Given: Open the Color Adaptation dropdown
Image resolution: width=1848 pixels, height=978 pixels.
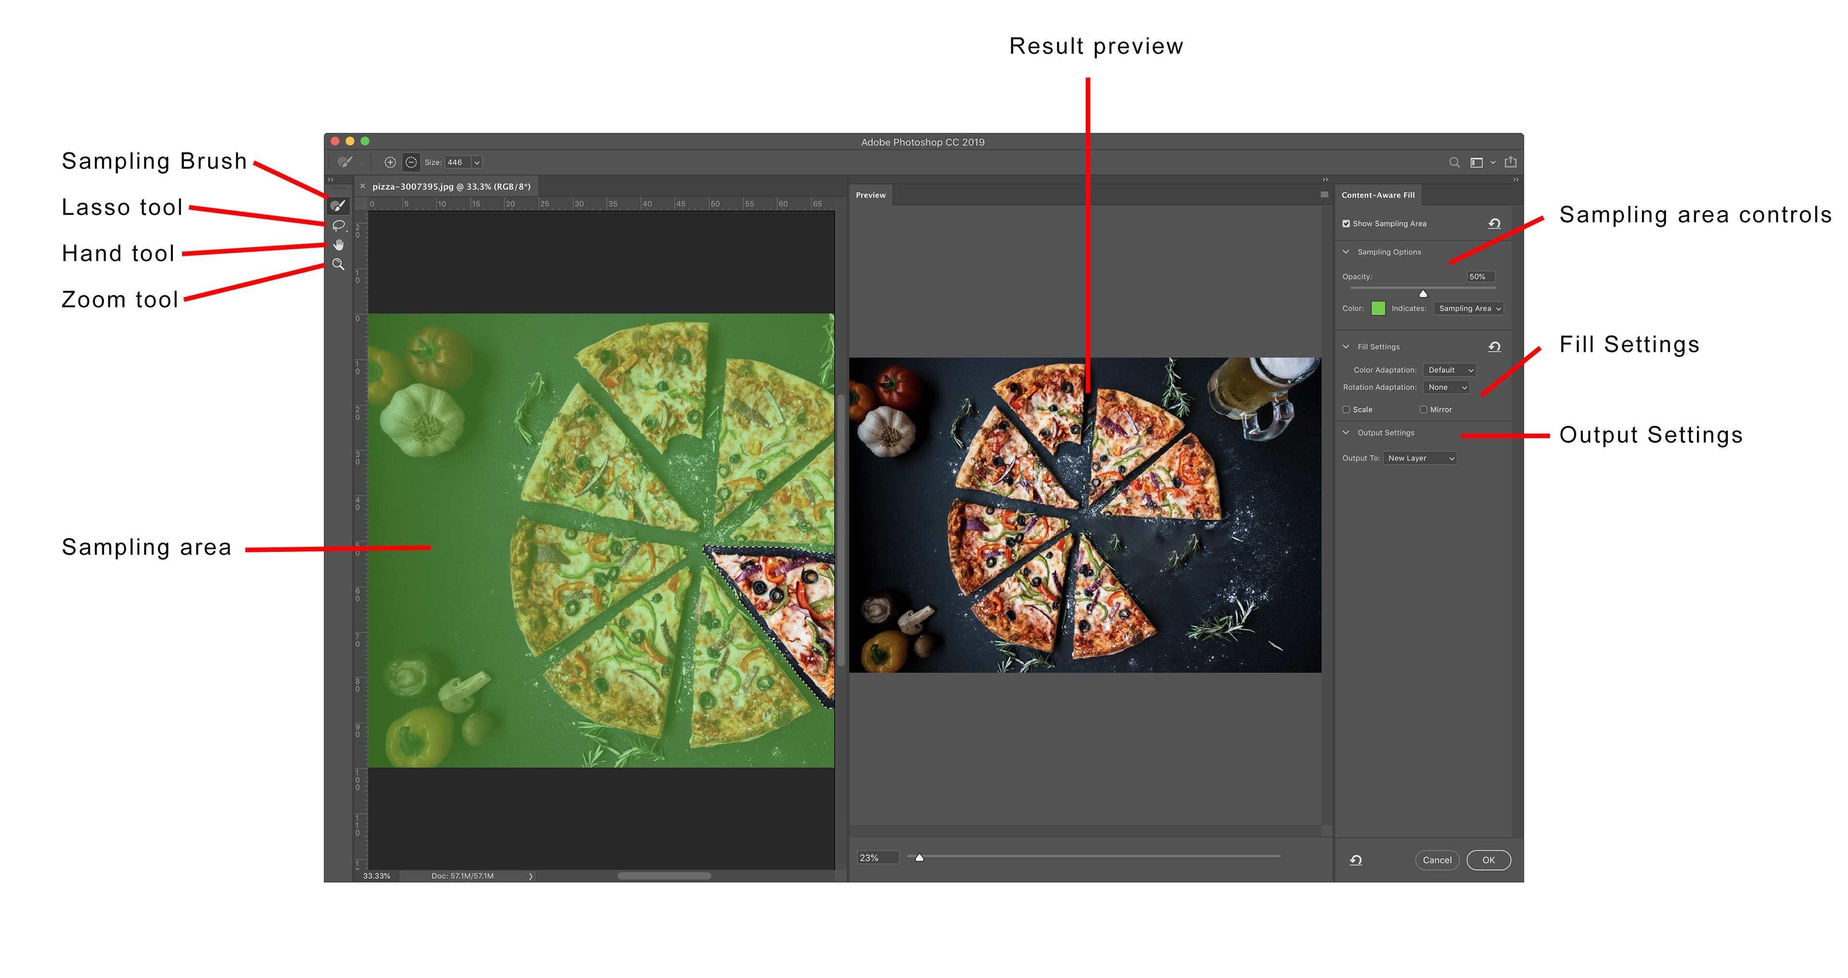Looking at the screenshot, I should 1450,370.
